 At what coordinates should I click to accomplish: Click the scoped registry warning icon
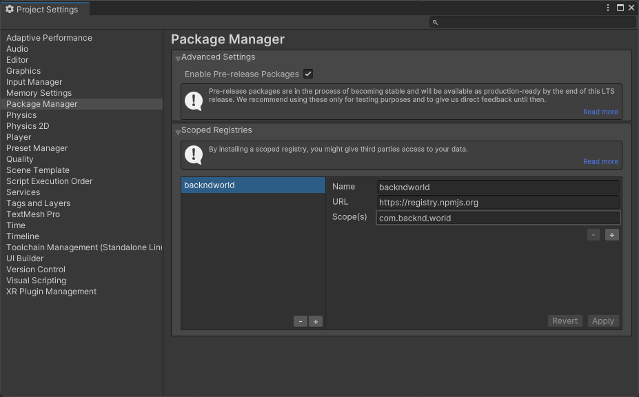click(x=194, y=155)
